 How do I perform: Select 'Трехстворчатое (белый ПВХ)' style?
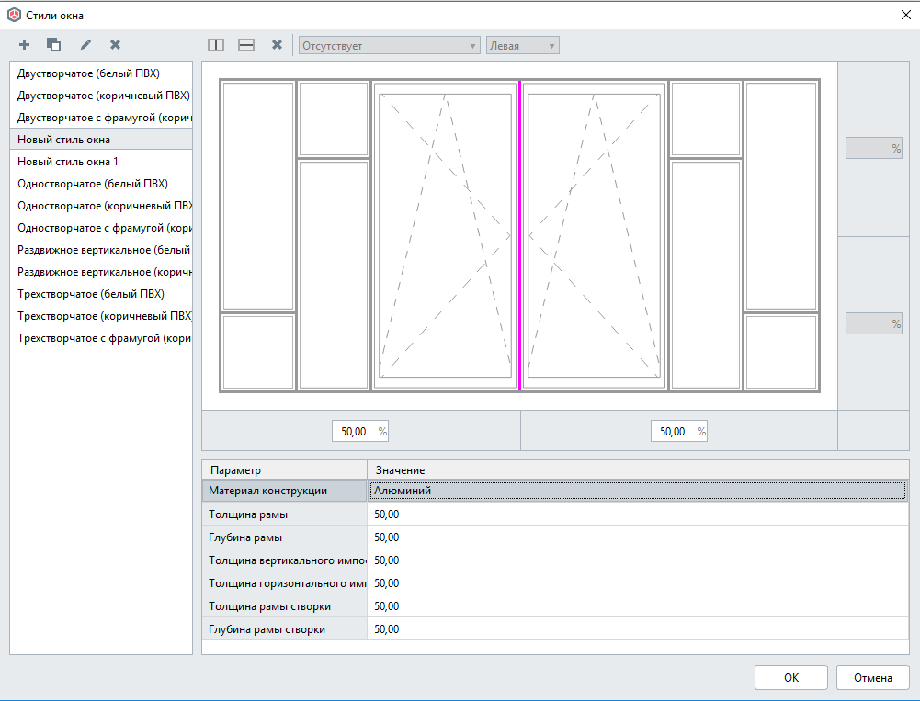[x=101, y=294]
